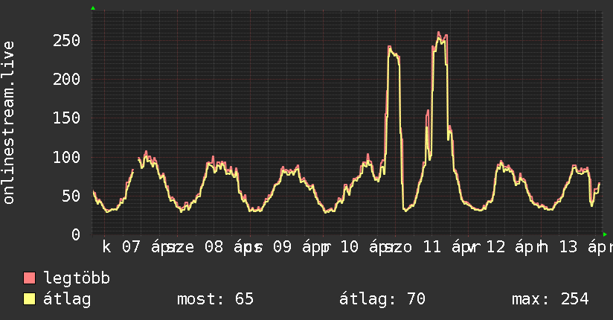Click the 50 y-axis label
Screen dimensions: 613x320
point(71,196)
